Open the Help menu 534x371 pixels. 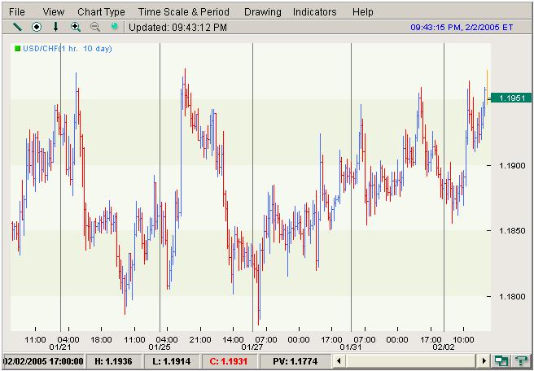[363, 12]
